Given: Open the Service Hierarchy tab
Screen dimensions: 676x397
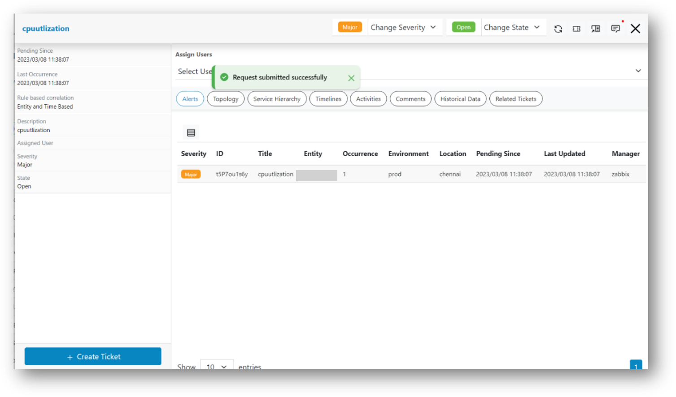Looking at the screenshot, I should (277, 99).
